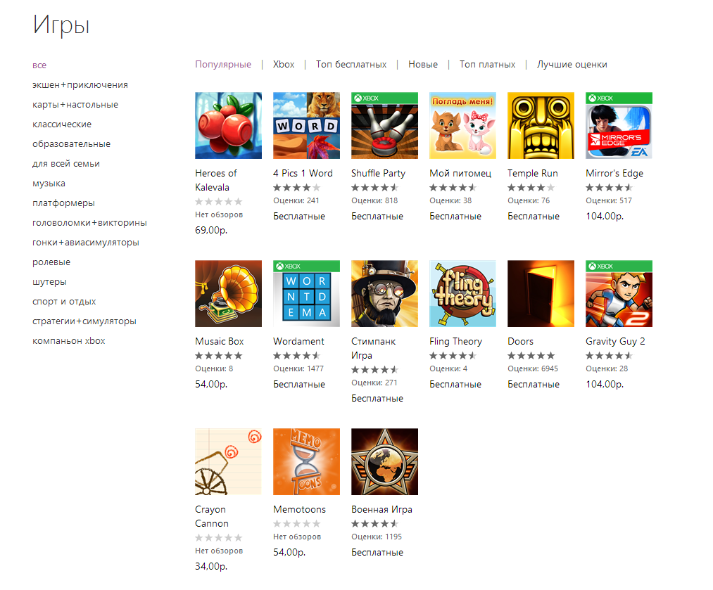The image size is (713, 590).
Task: Click the Mirror's Edge Xbox game icon
Action: click(x=619, y=125)
